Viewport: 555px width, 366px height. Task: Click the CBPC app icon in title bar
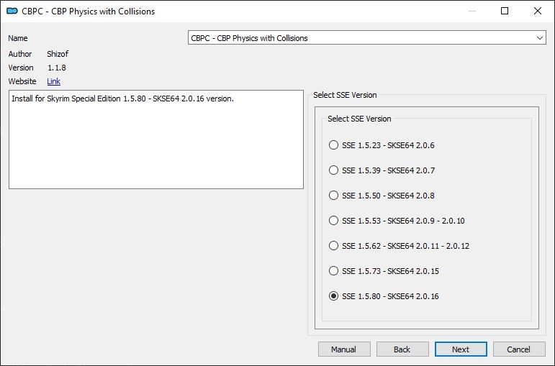pos(12,11)
